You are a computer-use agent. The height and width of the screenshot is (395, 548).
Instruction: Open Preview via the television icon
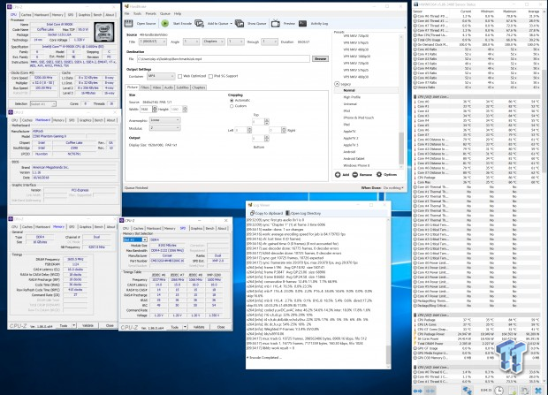[x=276, y=24]
